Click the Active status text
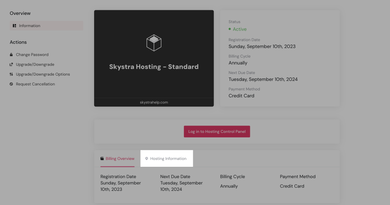The width and height of the screenshot is (390, 205). 240,29
